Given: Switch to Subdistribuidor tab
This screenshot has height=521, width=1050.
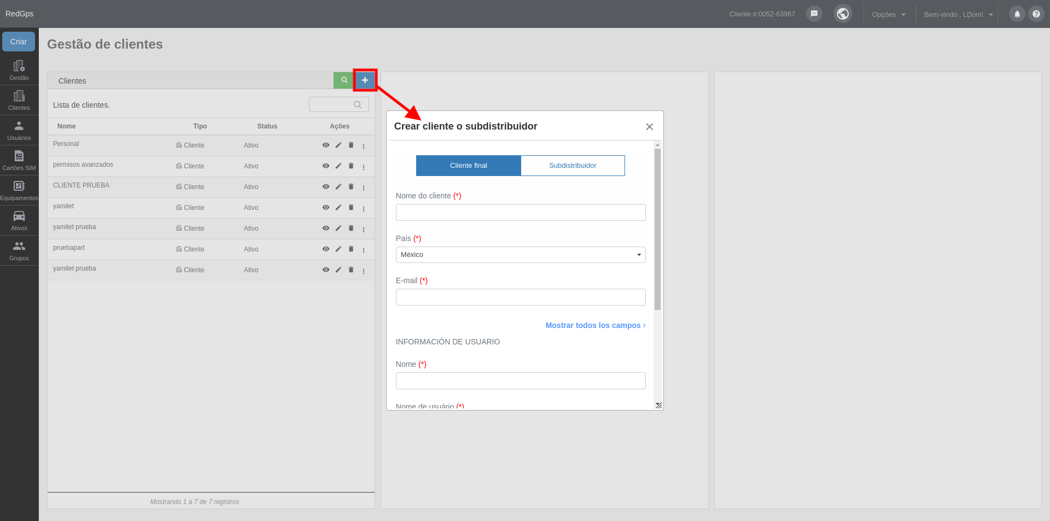Looking at the screenshot, I should [x=573, y=166].
